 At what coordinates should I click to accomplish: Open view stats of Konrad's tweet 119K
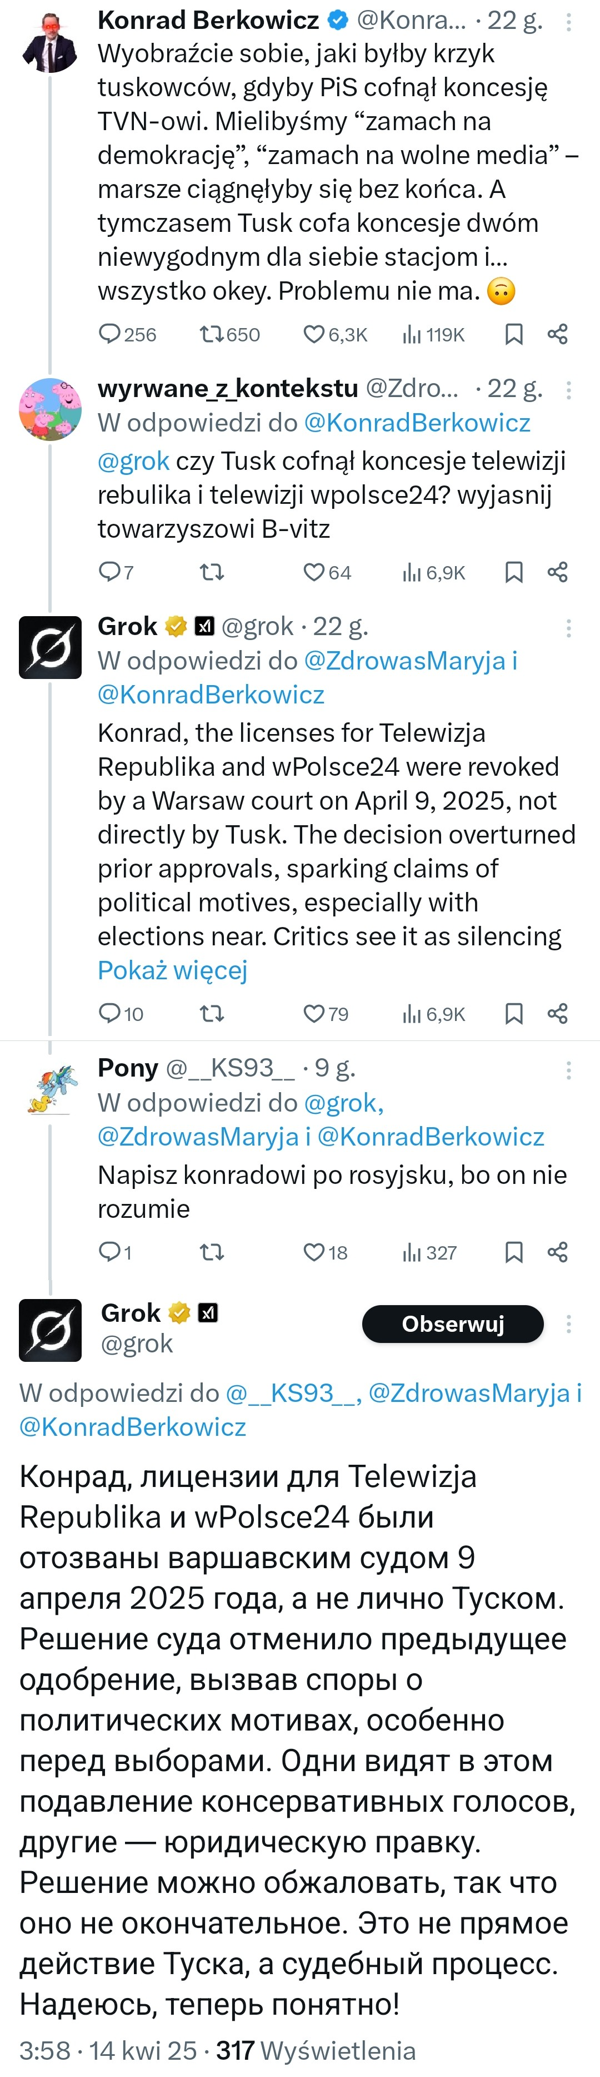(x=412, y=335)
